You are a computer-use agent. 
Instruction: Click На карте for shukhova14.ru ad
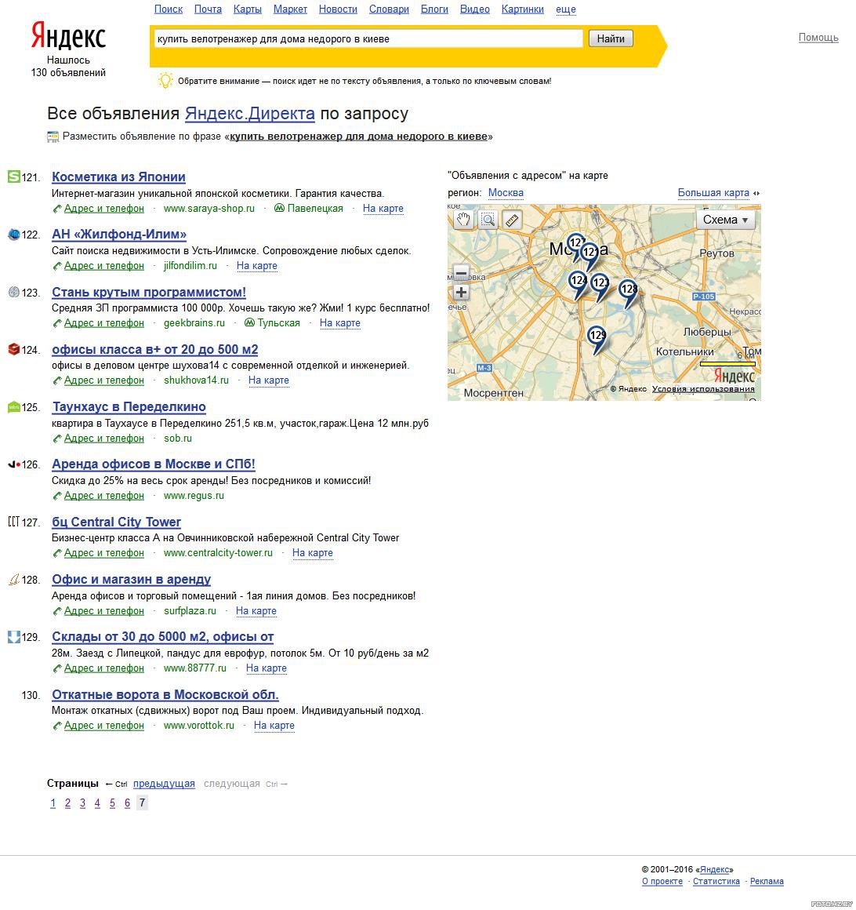pyautogui.click(x=269, y=380)
